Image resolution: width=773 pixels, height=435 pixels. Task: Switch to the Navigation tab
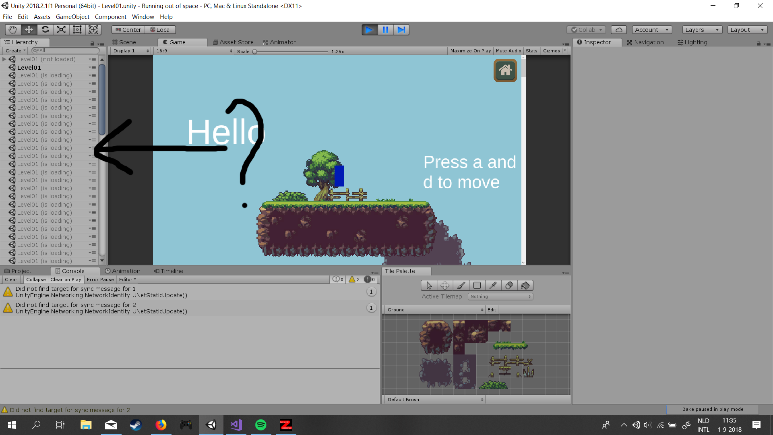pos(645,42)
